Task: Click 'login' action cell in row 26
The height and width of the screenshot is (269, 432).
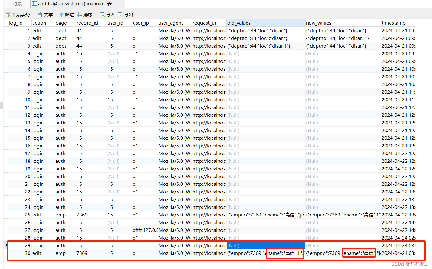Action: pyautogui.click(x=43, y=222)
